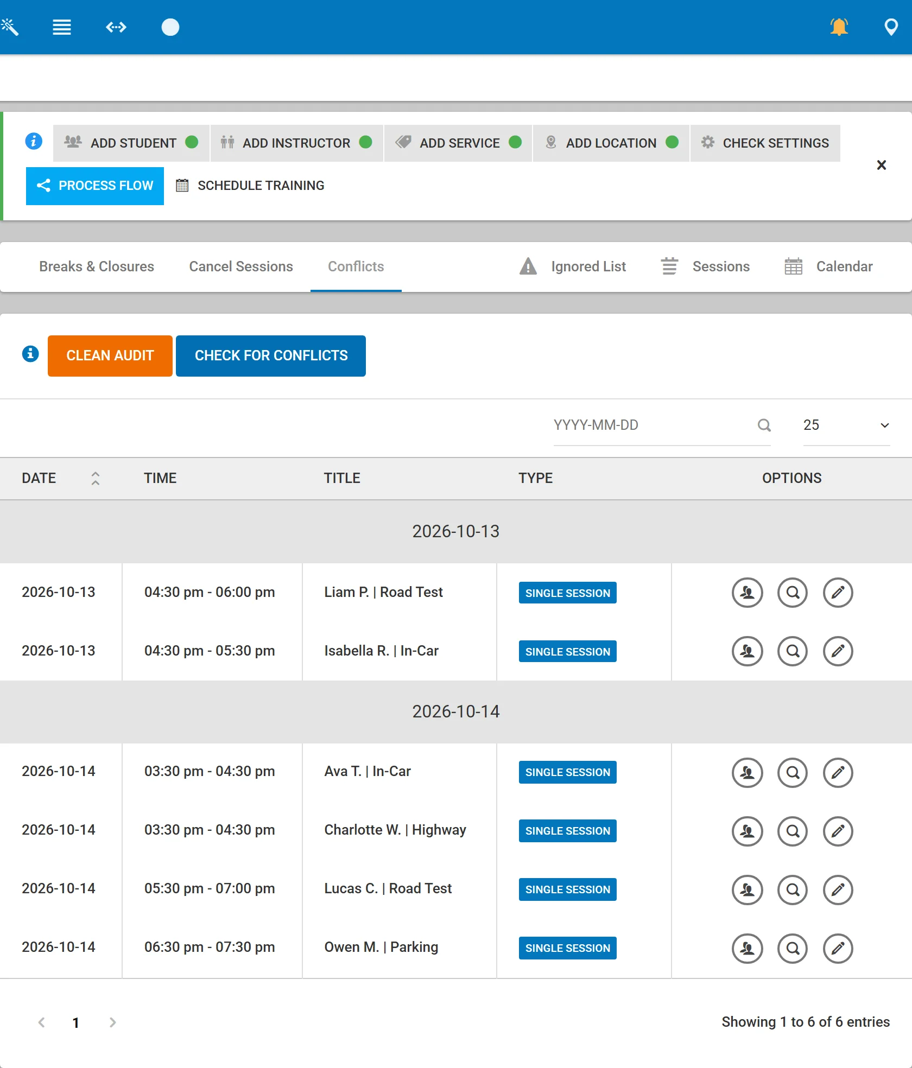Open Check Settings step
912x1068 pixels.
[765, 143]
